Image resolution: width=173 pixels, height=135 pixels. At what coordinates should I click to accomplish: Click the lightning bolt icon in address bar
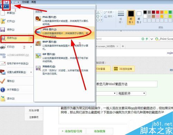[147, 39]
